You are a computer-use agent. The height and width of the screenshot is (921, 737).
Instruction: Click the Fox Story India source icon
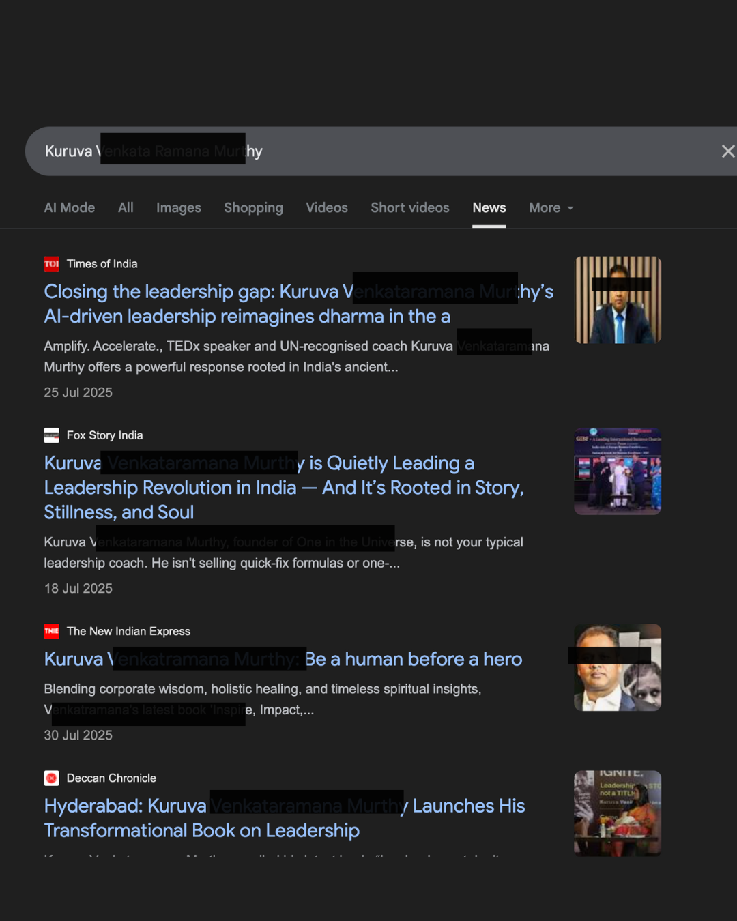[x=51, y=435]
